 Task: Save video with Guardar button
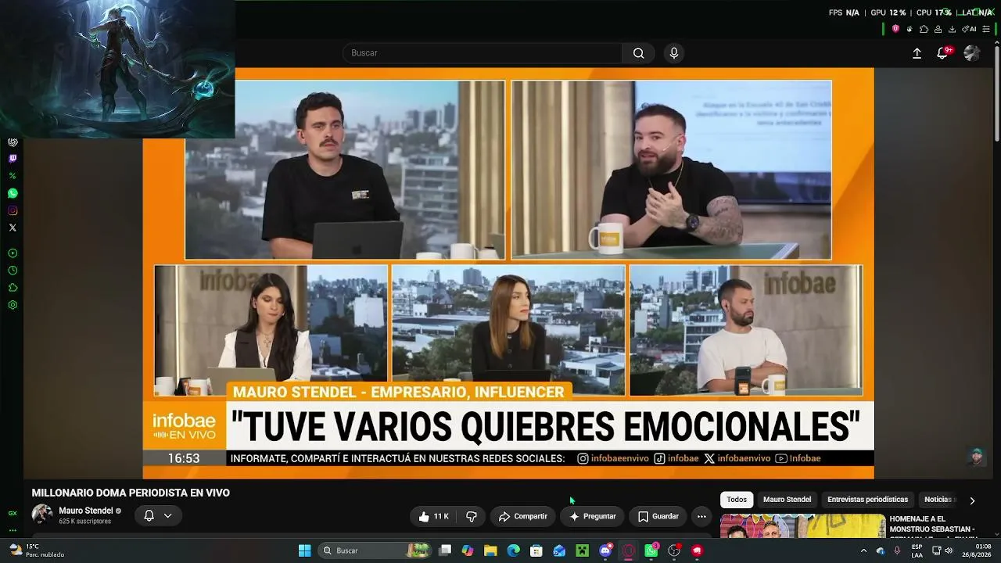pos(658,516)
